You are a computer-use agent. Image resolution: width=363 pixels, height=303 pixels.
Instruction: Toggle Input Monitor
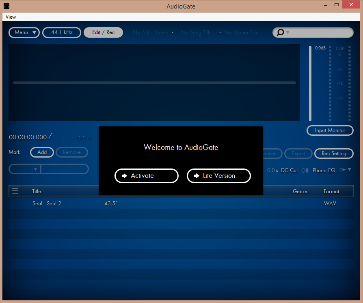point(330,130)
